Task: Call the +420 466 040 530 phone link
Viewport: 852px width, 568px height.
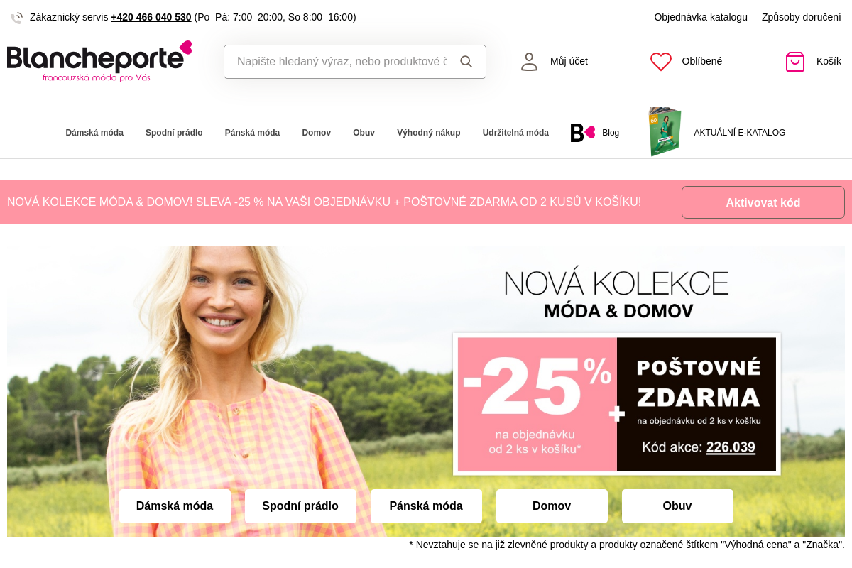Action: [x=151, y=17]
